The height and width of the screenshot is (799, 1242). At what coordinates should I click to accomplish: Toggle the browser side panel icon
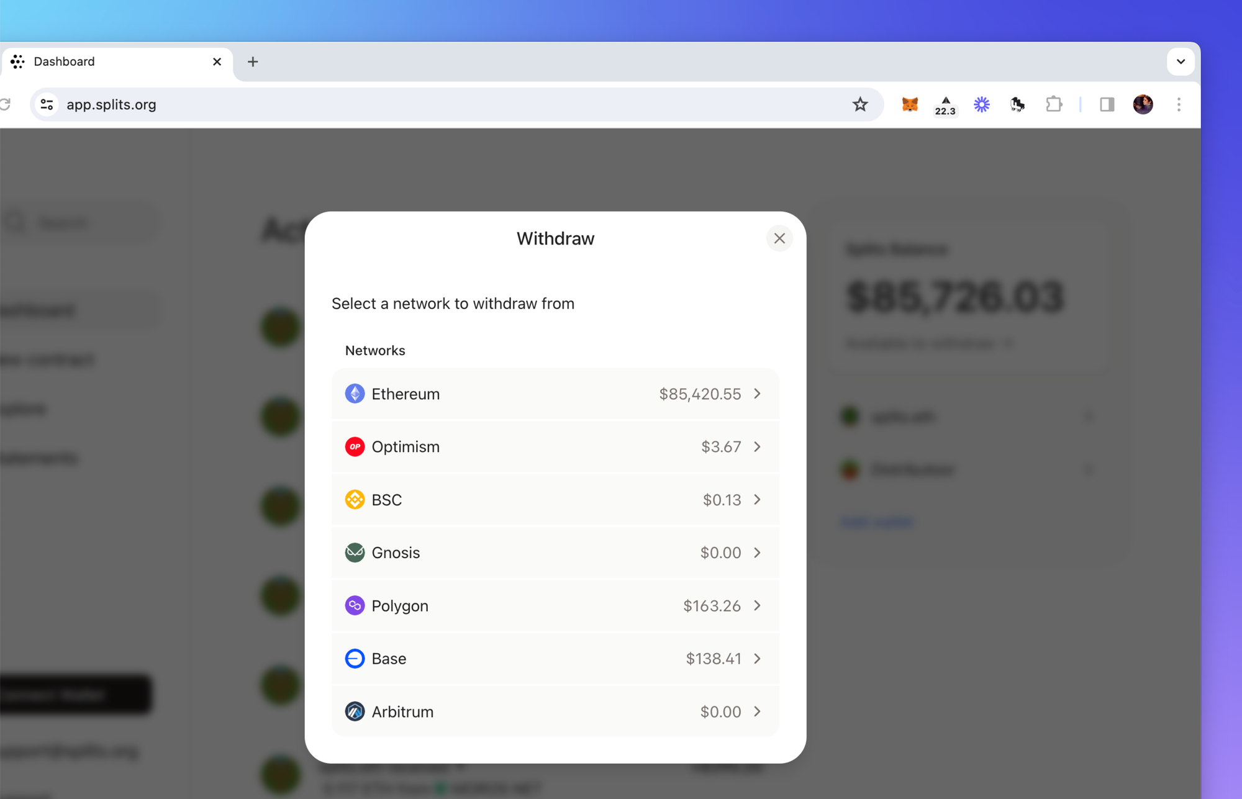coord(1107,104)
